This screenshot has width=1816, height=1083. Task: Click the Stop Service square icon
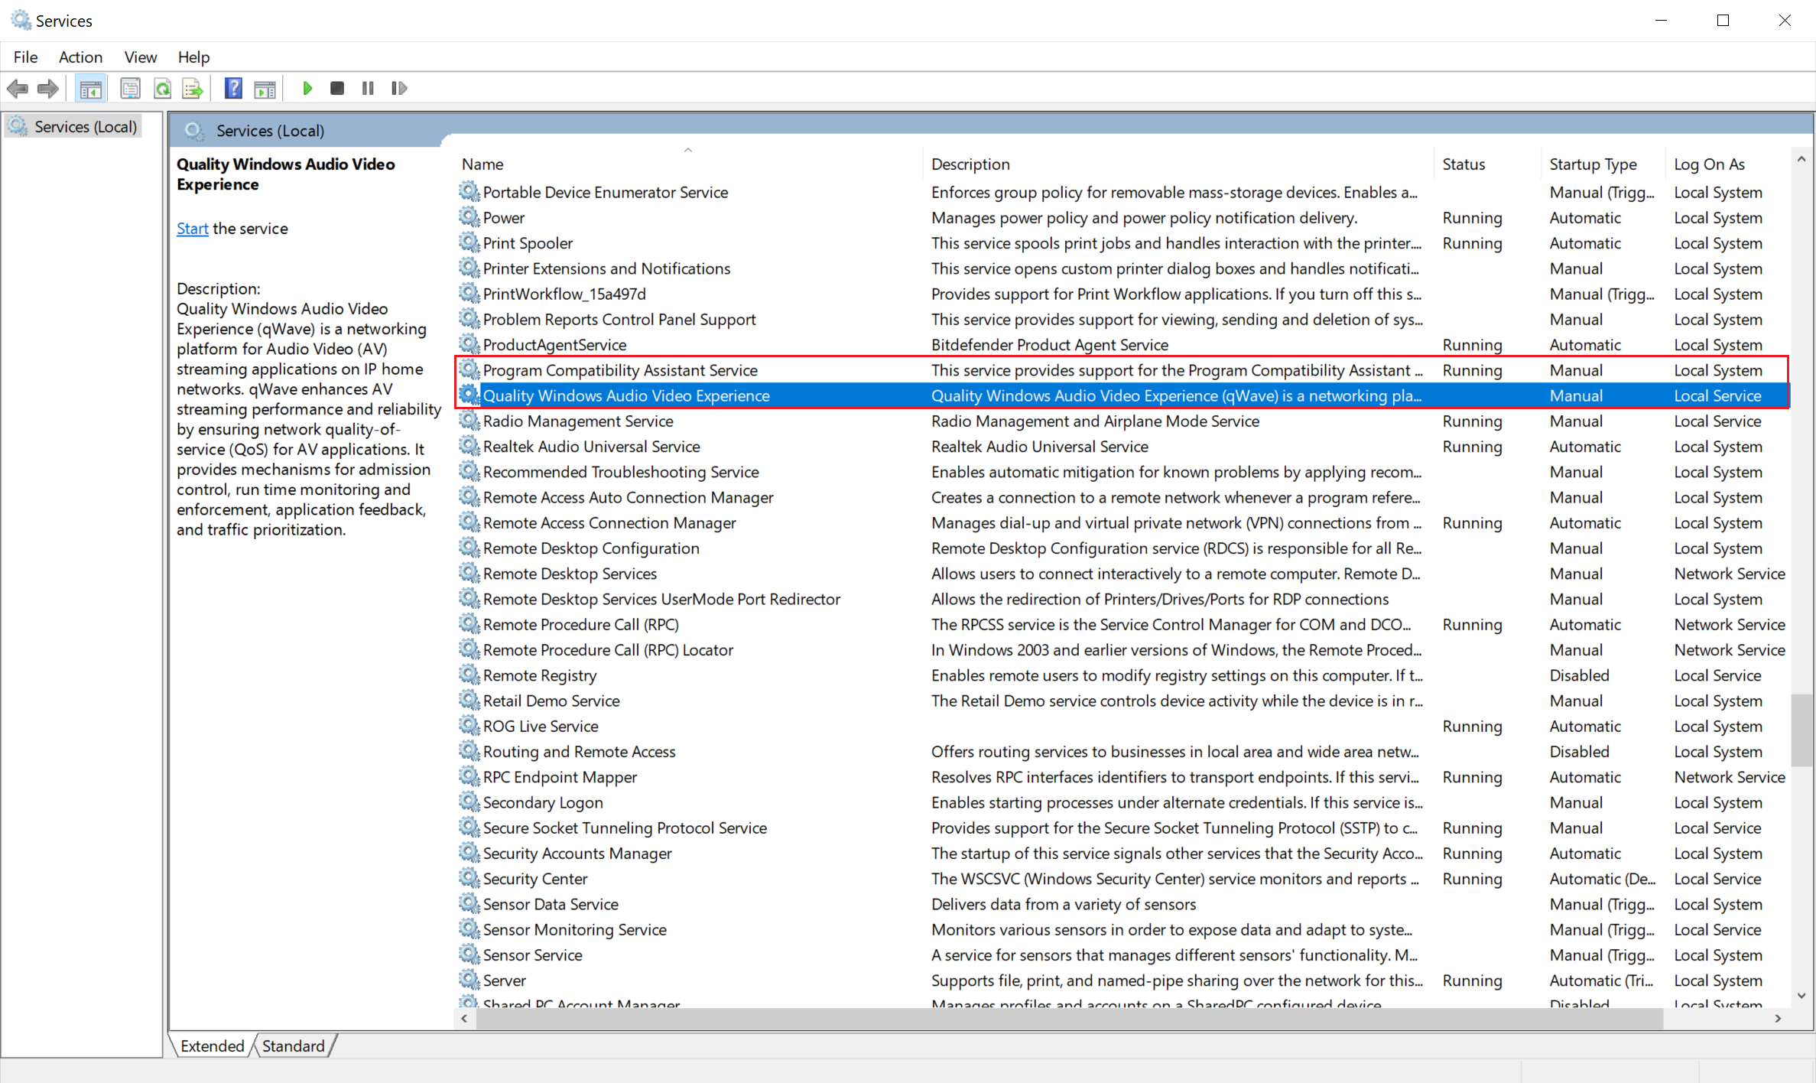[x=337, y=89]
